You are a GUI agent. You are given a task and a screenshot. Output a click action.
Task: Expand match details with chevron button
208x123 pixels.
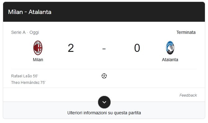coord(104,102)
